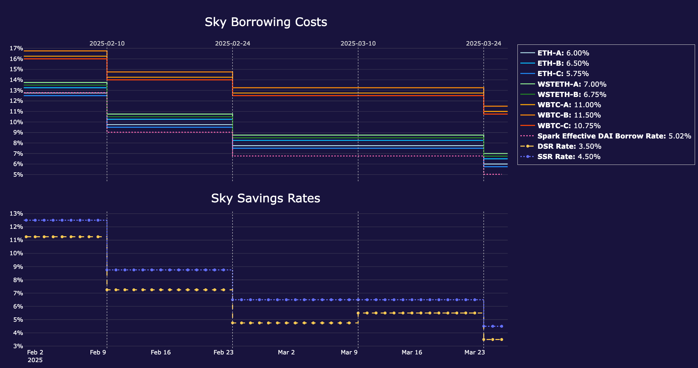Click the 15% y-axis tick label
Image resolution: width=698 pixels, height=368 pixels.
[x=16, y=69]
